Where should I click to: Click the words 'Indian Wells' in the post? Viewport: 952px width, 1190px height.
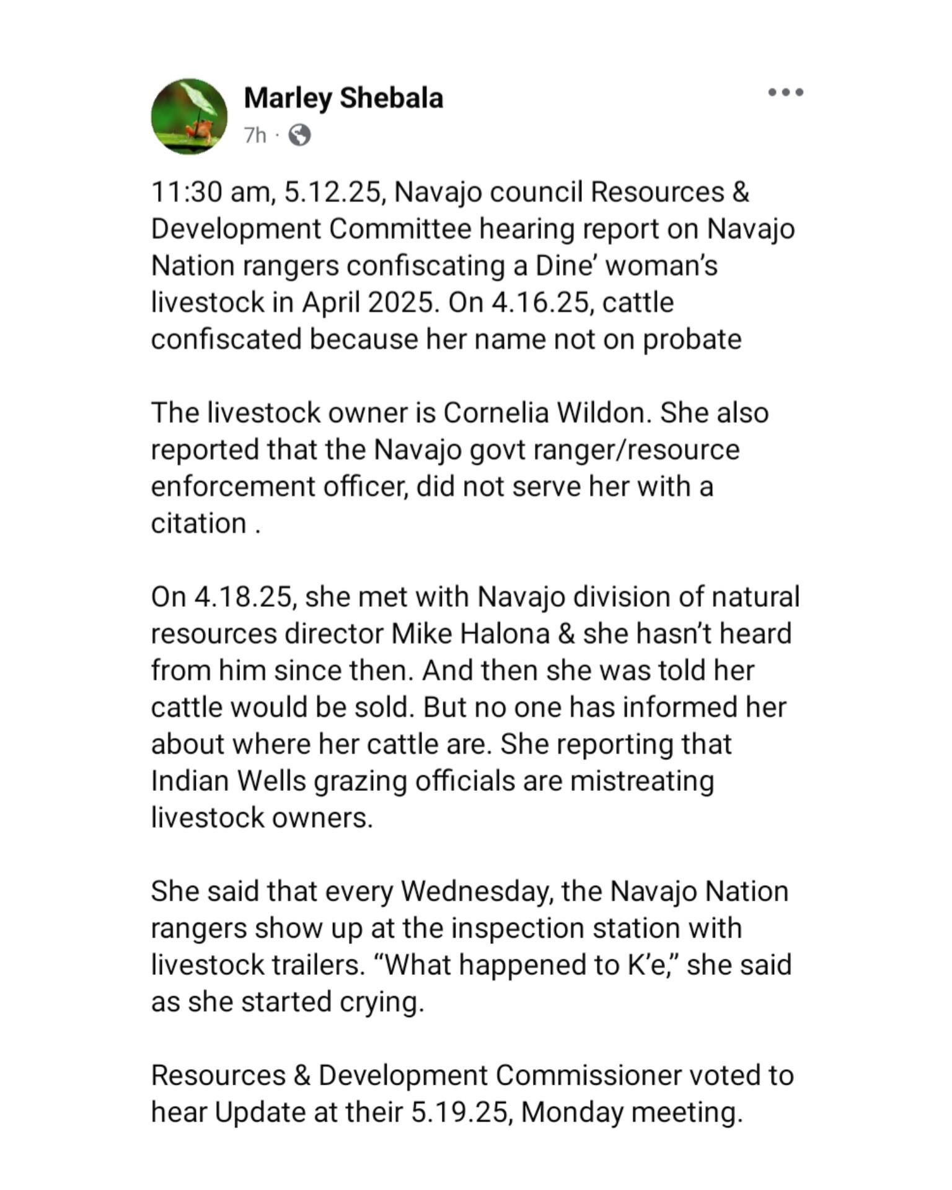tap(229, 781)
